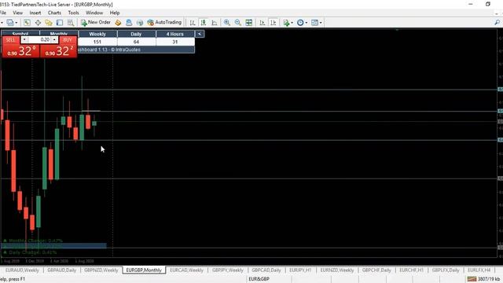Screen dimensions: 503x283
Task: Decrease lot size with left arrow
Action: (x=24, y=40)
